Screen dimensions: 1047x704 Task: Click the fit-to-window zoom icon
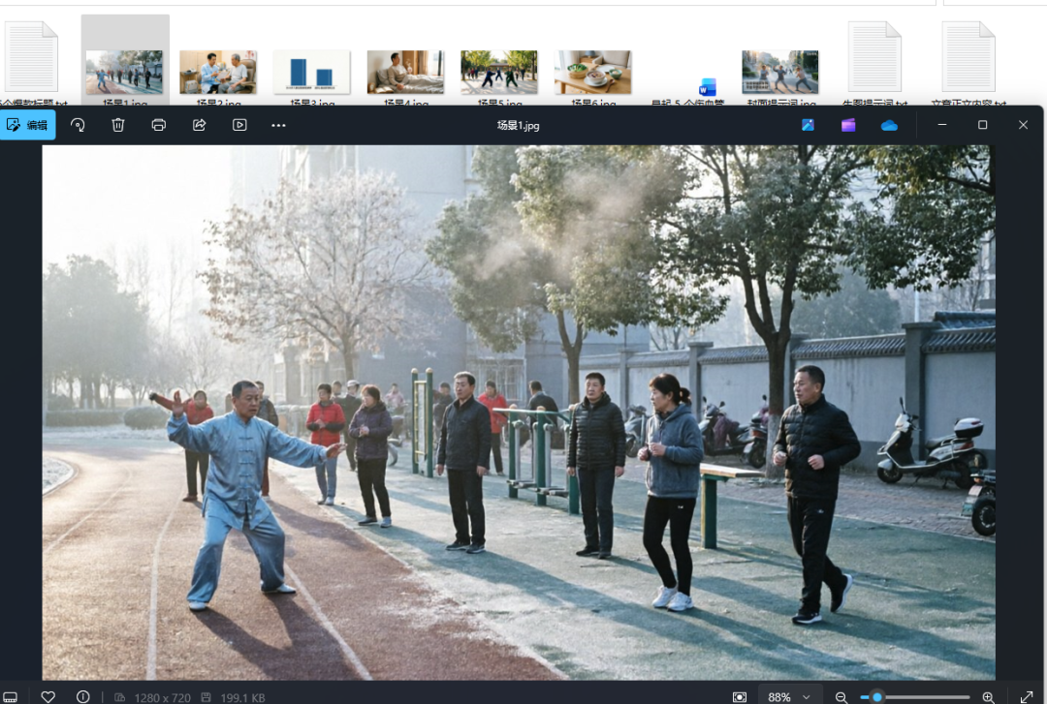tap(739, 697)
